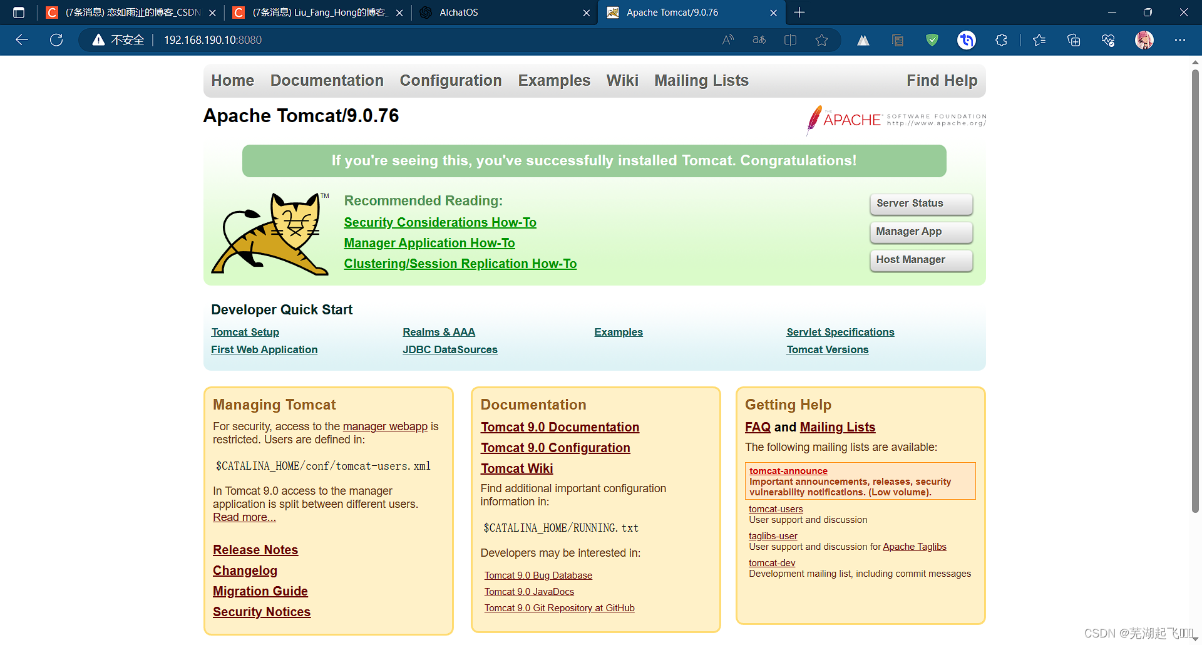Click the triangle extension icon

pyautogui.click(x=863, y=40)
